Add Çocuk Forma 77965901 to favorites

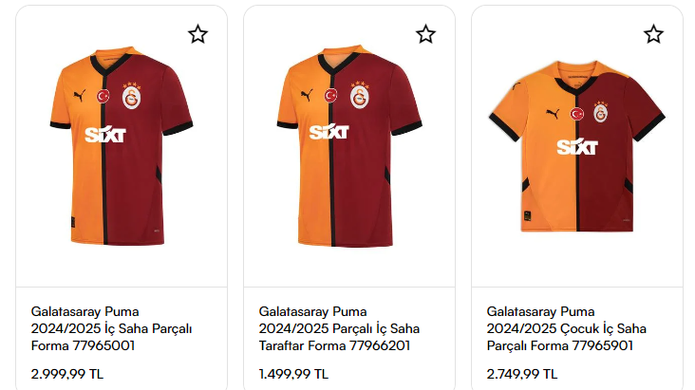(653, 34)
